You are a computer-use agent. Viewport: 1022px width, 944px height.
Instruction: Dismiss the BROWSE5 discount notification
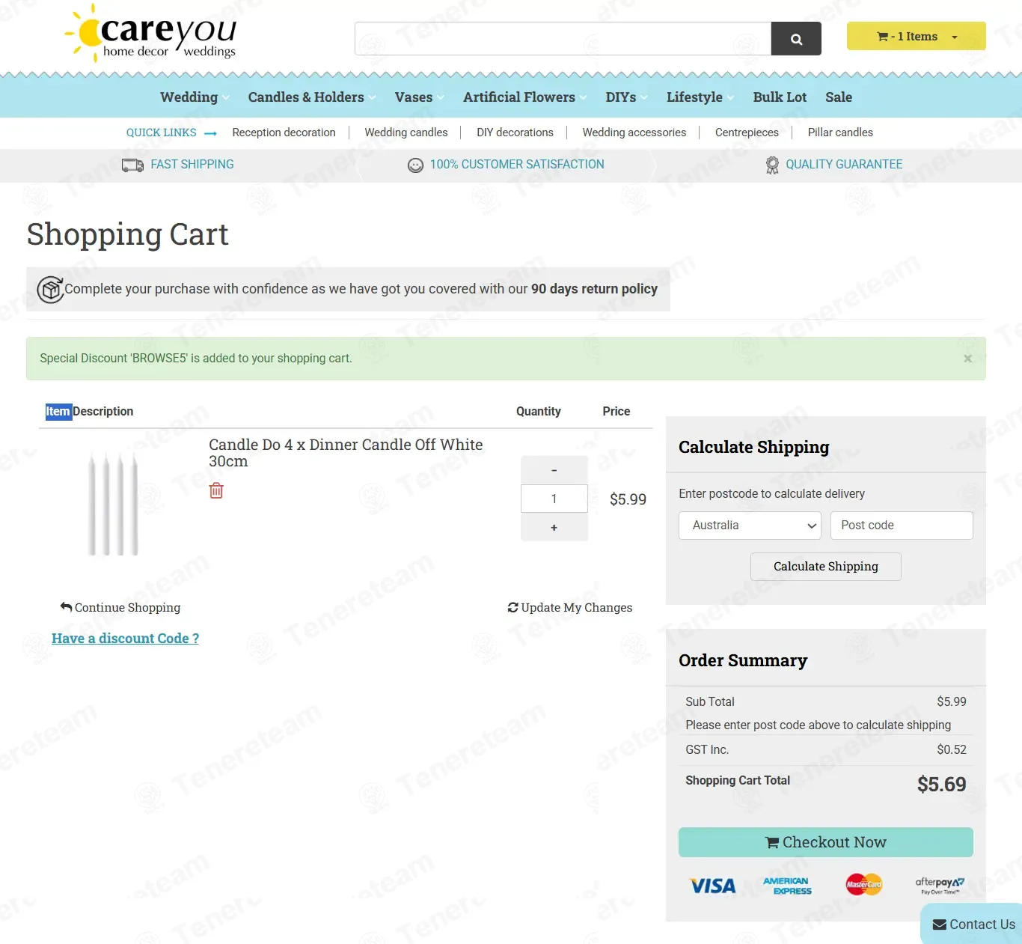(x=967, y=359)
